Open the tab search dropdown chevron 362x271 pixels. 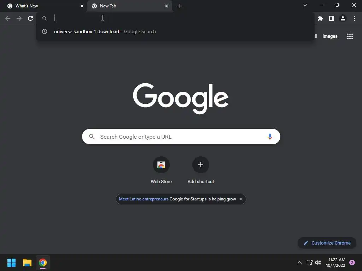pyautogui.click(x=305, y=5)
